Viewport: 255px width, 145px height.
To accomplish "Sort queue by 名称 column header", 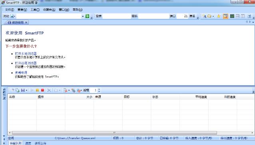I will point(22,97).
